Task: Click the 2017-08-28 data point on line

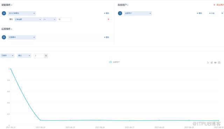Action: coord(159,120)
